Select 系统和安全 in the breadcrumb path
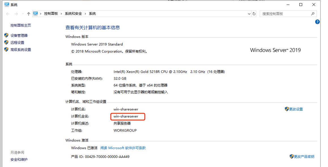This screenshot has height=167, width=328. (73, 14)
